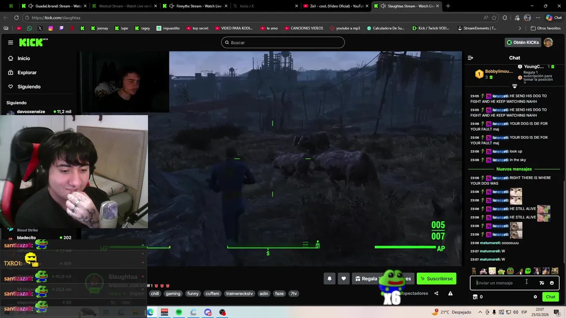Viewport: 566px width, 318px height.
Task: Click Regala subscriptions gift button
Action: pyautogui.click(x=383, y=279)
